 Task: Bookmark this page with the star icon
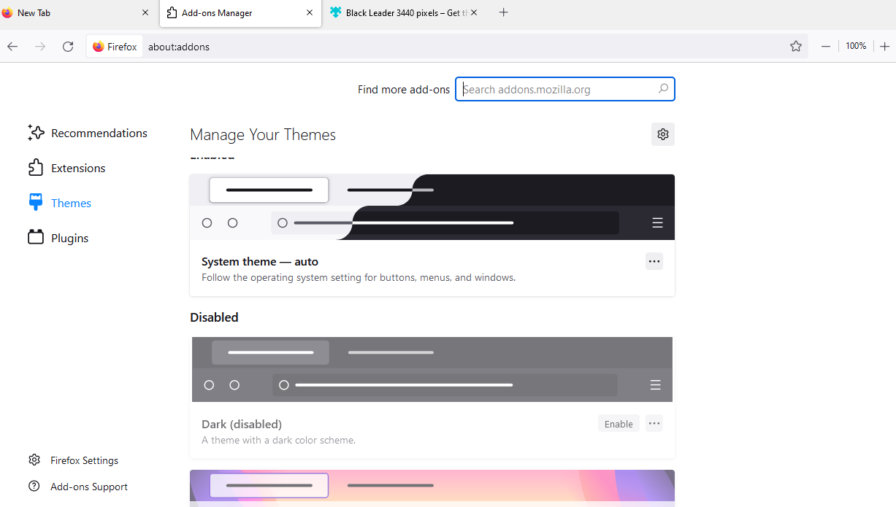[795, 45]
